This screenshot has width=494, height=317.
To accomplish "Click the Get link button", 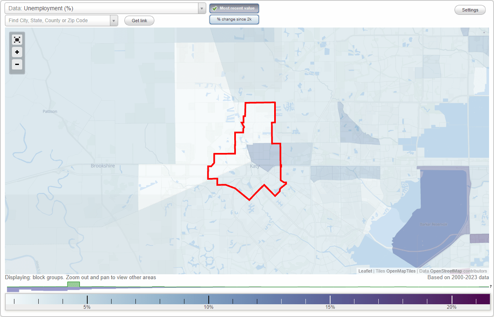I will (139, 20).
